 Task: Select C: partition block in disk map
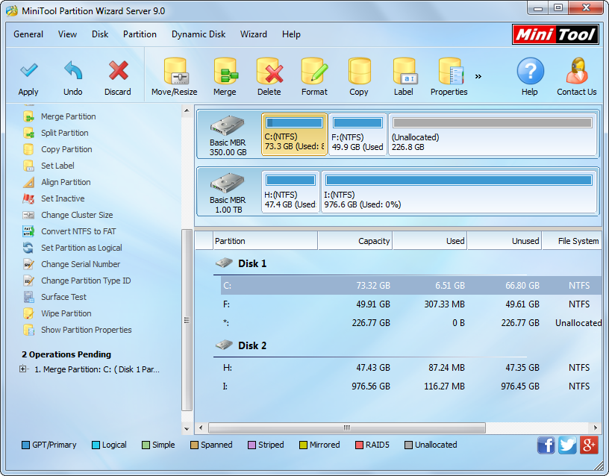pyautogui.click(x=294, y=134)
